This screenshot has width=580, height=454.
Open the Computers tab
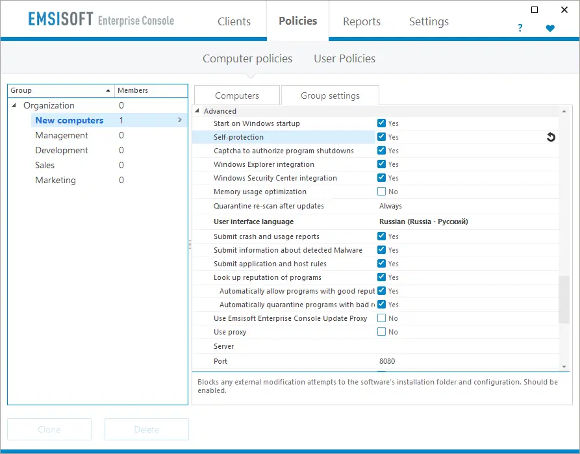tap(236, 95)
